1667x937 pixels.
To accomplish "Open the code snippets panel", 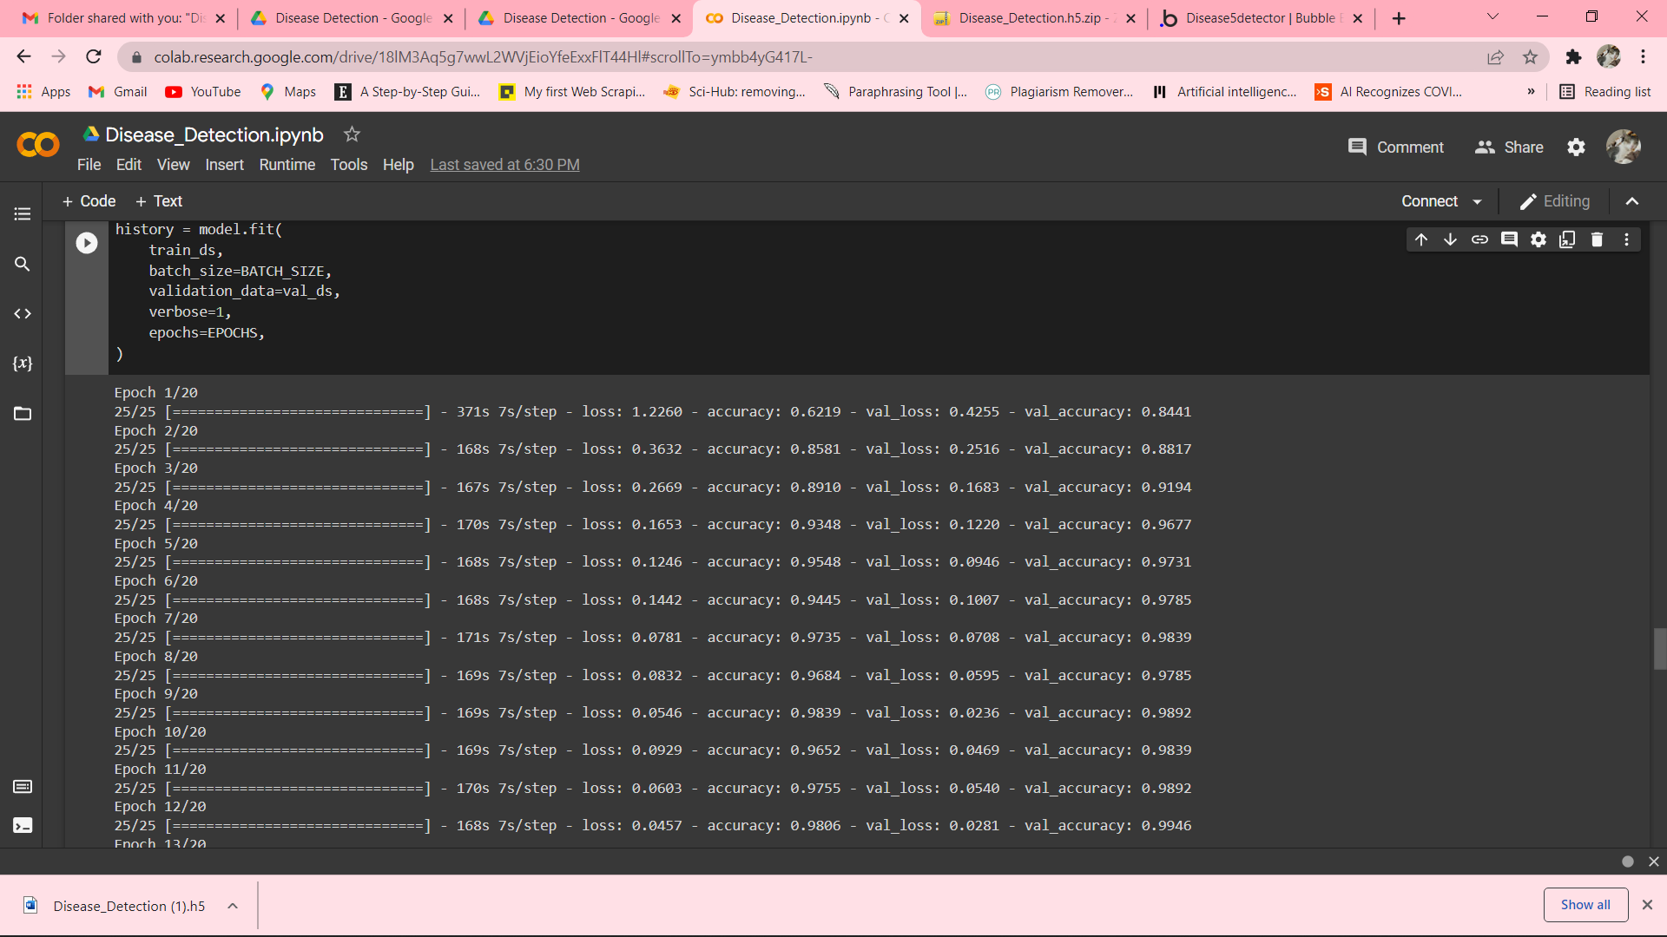I will pyautogui.click(x=23, y=314).
